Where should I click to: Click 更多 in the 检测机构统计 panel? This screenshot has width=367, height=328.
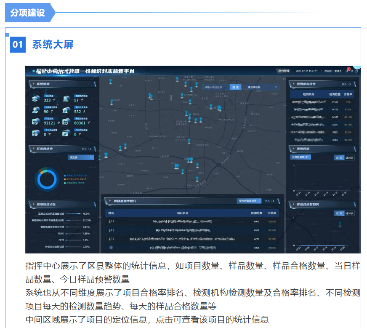point(344,84)
